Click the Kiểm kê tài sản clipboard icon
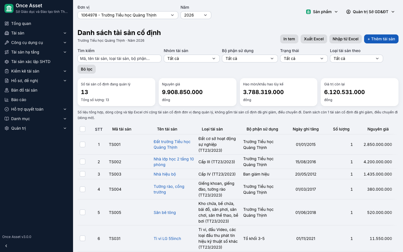 point(7,71)
